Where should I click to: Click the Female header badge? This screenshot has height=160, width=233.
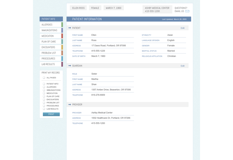95,8
